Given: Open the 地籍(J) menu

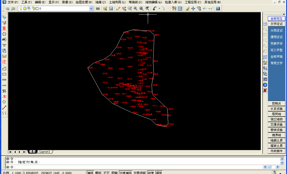Looking at the screenshot, I should (101, 2).
